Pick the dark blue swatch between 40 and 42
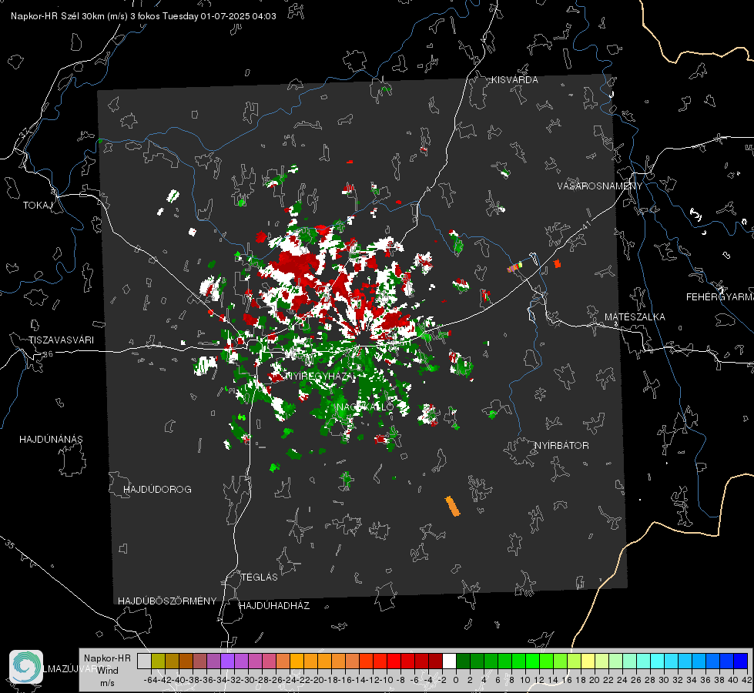 pyautogui.click(x=740, y=661)
